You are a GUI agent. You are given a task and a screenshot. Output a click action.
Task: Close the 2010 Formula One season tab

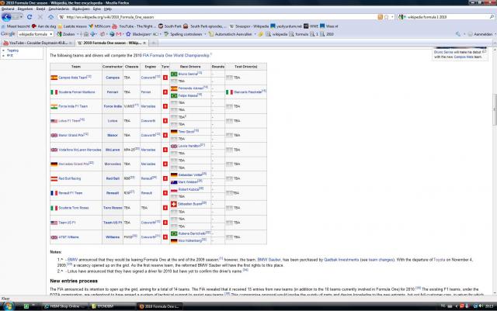coord(144,43)
